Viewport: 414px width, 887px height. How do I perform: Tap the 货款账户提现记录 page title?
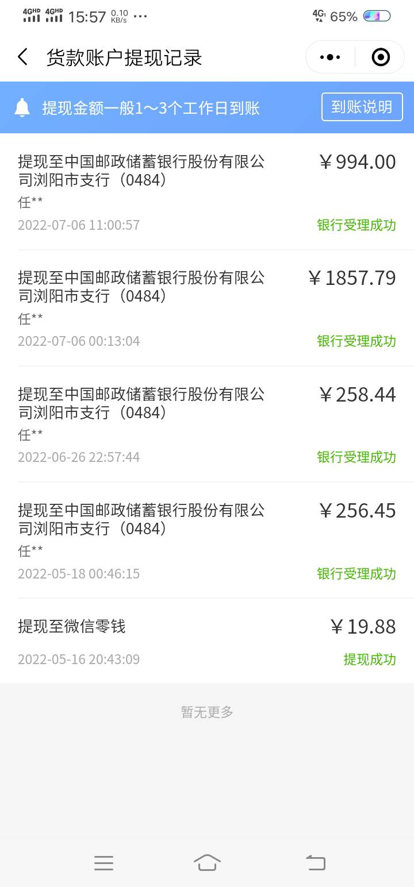point(124,58)
